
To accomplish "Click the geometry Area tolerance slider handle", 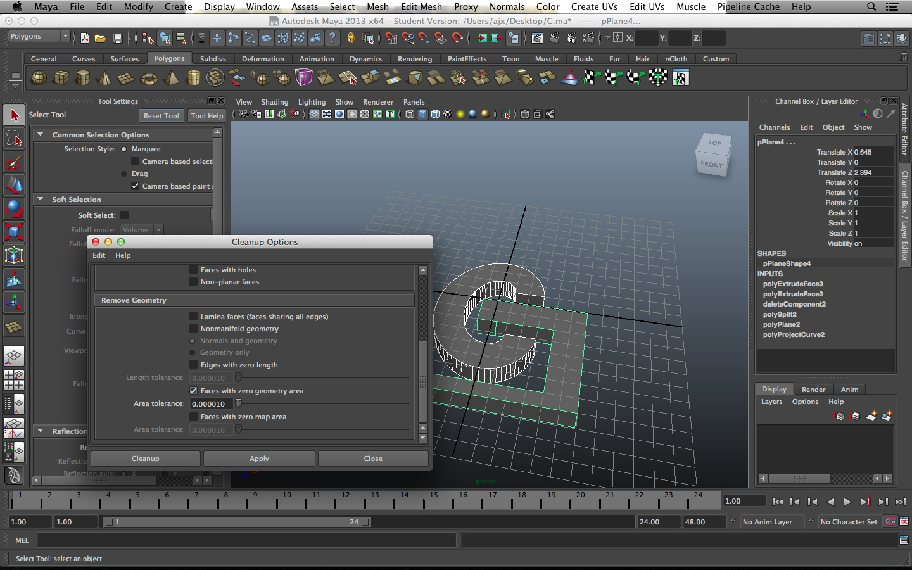I will coord(239,403).
